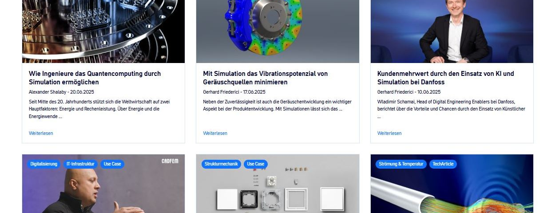Select the Digitalisierung tag
Screen dimensions: 559x213
click(x=44, y=164)
